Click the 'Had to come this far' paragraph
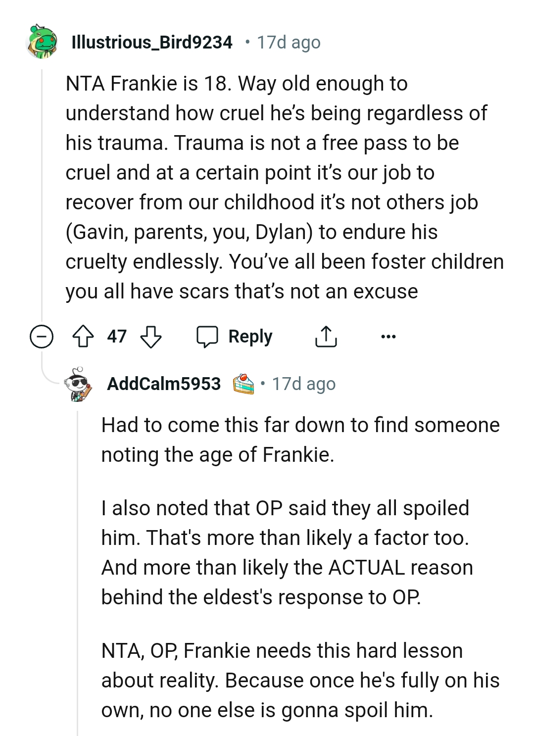The image size is (534, 736). pos(300,440)
